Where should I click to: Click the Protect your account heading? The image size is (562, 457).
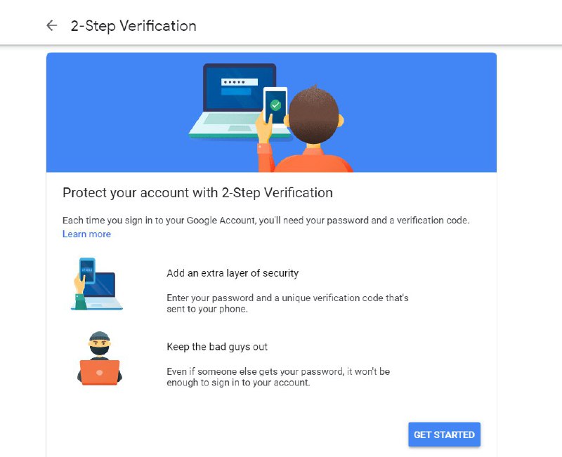pos(197,192)
